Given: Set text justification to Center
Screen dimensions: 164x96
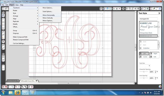Looking at the screenshot, I should (x=144, y=57).
